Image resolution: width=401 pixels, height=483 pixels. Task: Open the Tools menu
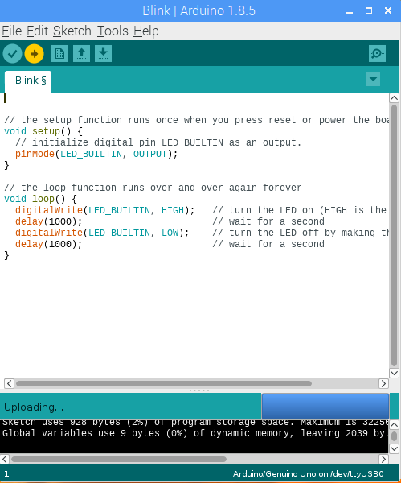coord(113,31)
